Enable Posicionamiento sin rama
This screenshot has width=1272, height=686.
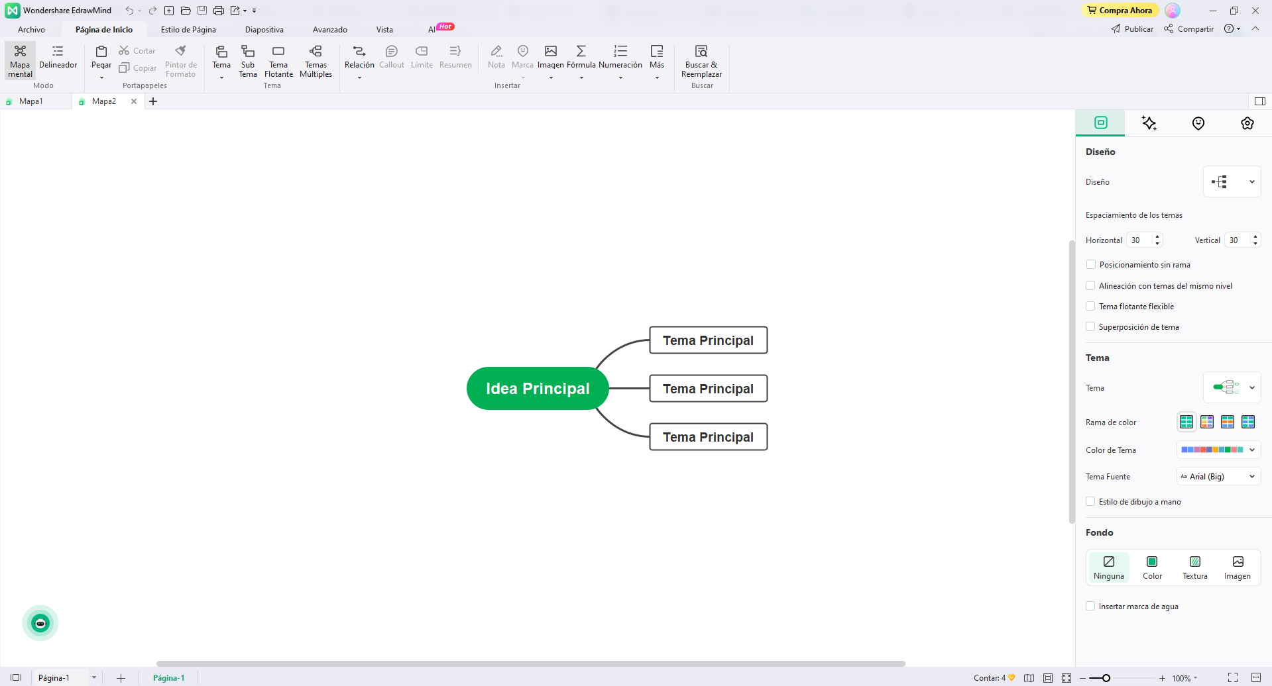click(x=1090, y=264)
